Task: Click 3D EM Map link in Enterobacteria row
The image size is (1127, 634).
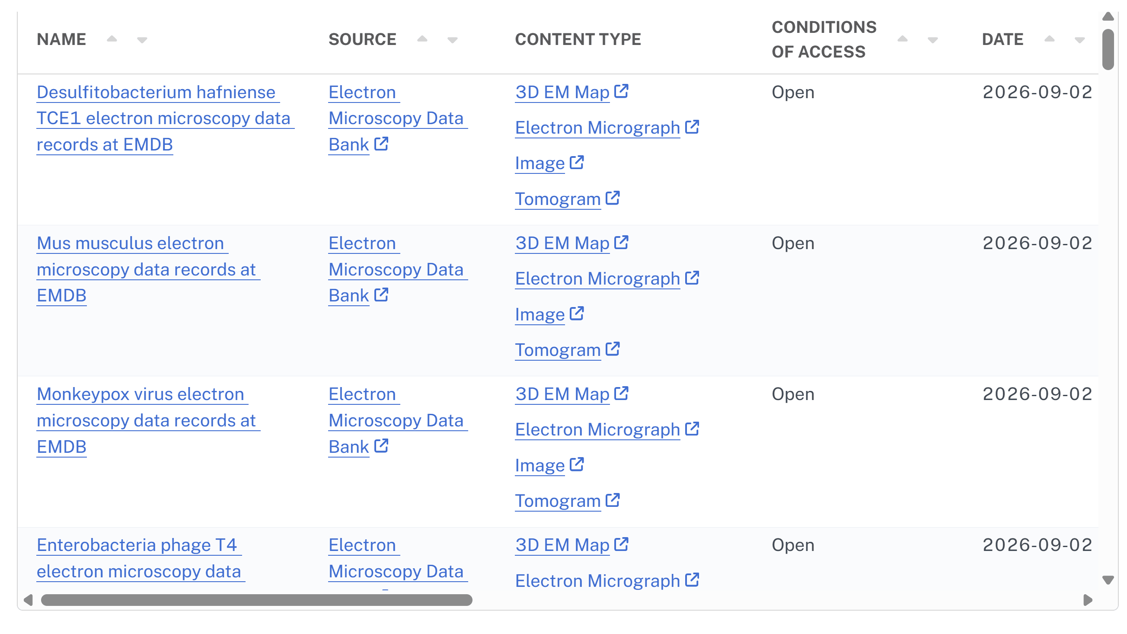Action: [x=562, y=545]
